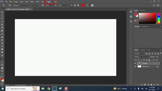Screen dimensions: 162x91
Task: Select the Paint Bucket tool
Action: (2, 46)
